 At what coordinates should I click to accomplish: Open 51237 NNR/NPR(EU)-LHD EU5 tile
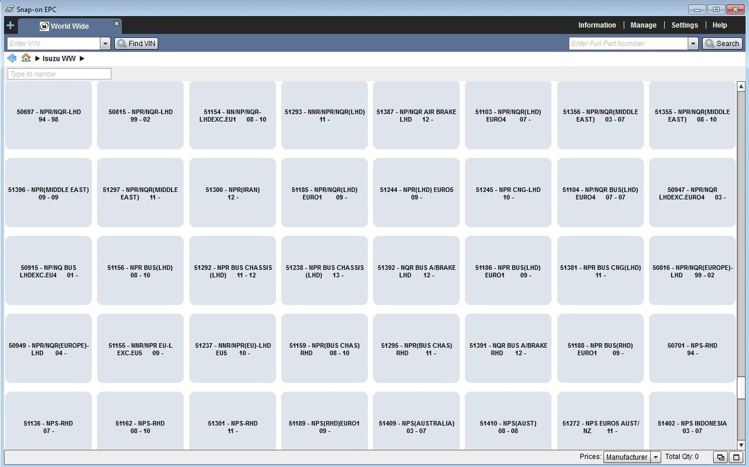[x=233, y=348]
